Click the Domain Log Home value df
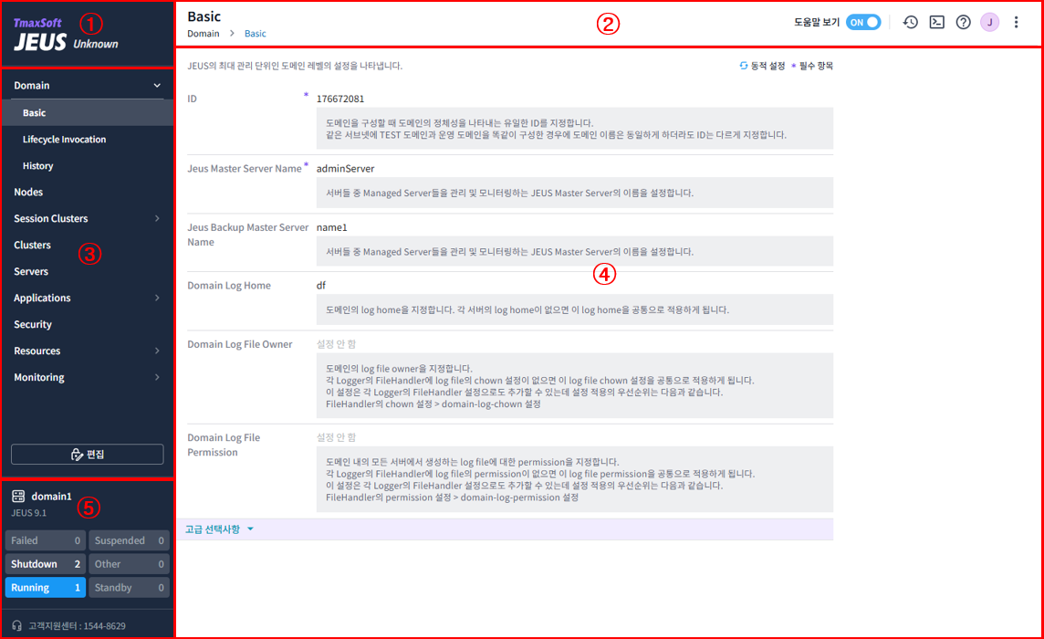 321,286
